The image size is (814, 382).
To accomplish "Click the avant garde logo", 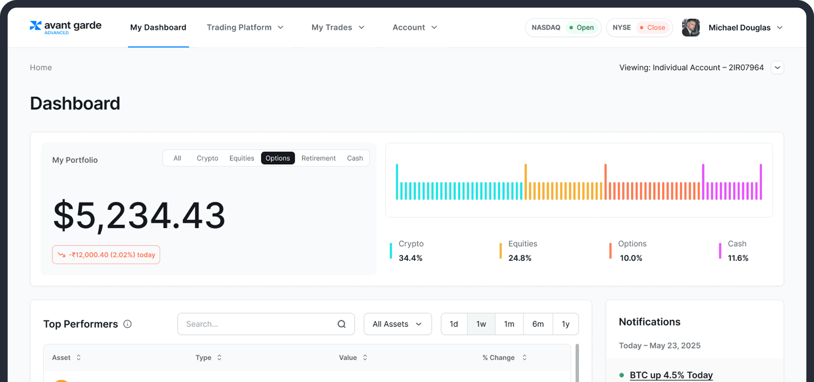I will click(65, 27).
